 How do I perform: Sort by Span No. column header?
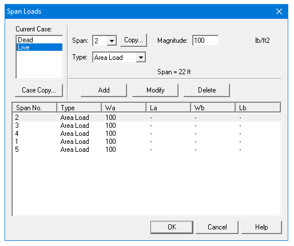(35, 108)
